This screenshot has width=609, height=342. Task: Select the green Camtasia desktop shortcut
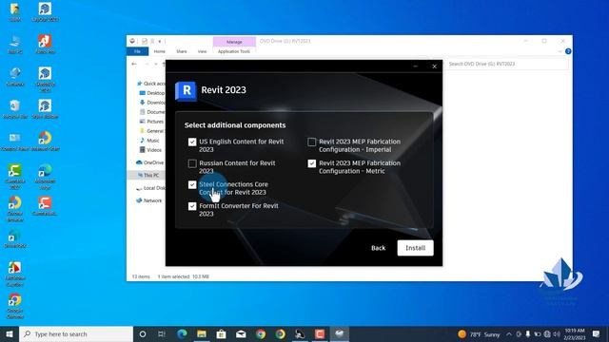15,177
